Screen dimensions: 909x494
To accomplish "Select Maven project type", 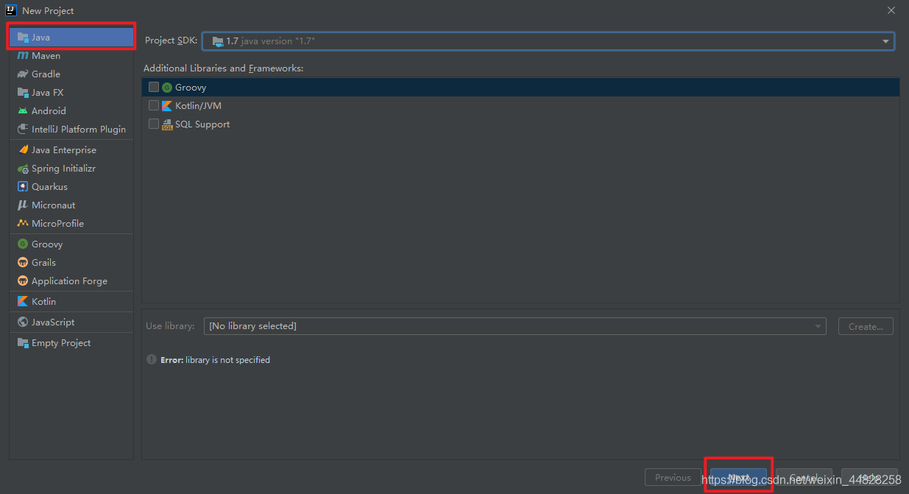I will (71, 56).
